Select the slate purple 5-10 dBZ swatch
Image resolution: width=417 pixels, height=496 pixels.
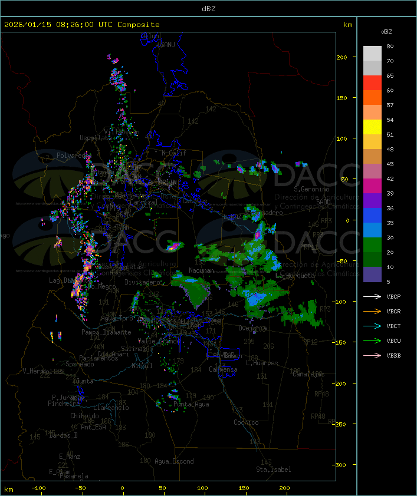point(372,275)
